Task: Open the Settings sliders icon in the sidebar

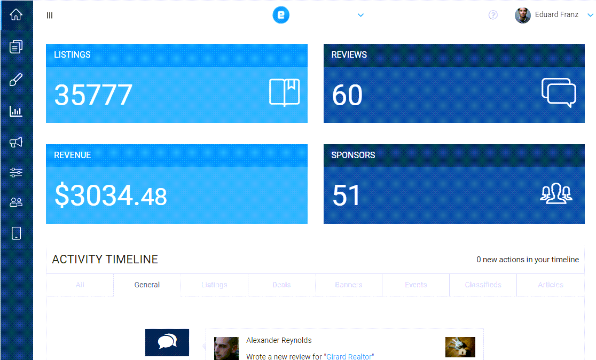Action: pyautogui.click(x=16, y=172)
